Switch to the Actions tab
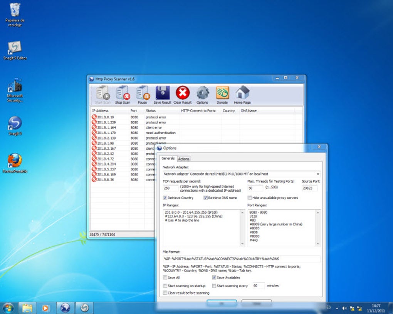Image resolution: width=393 pixels, height=314 pixels. (183, 159)
